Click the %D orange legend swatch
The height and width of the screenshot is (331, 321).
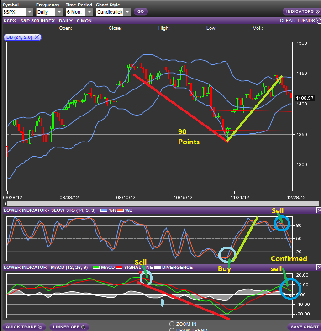pos(121,210)
